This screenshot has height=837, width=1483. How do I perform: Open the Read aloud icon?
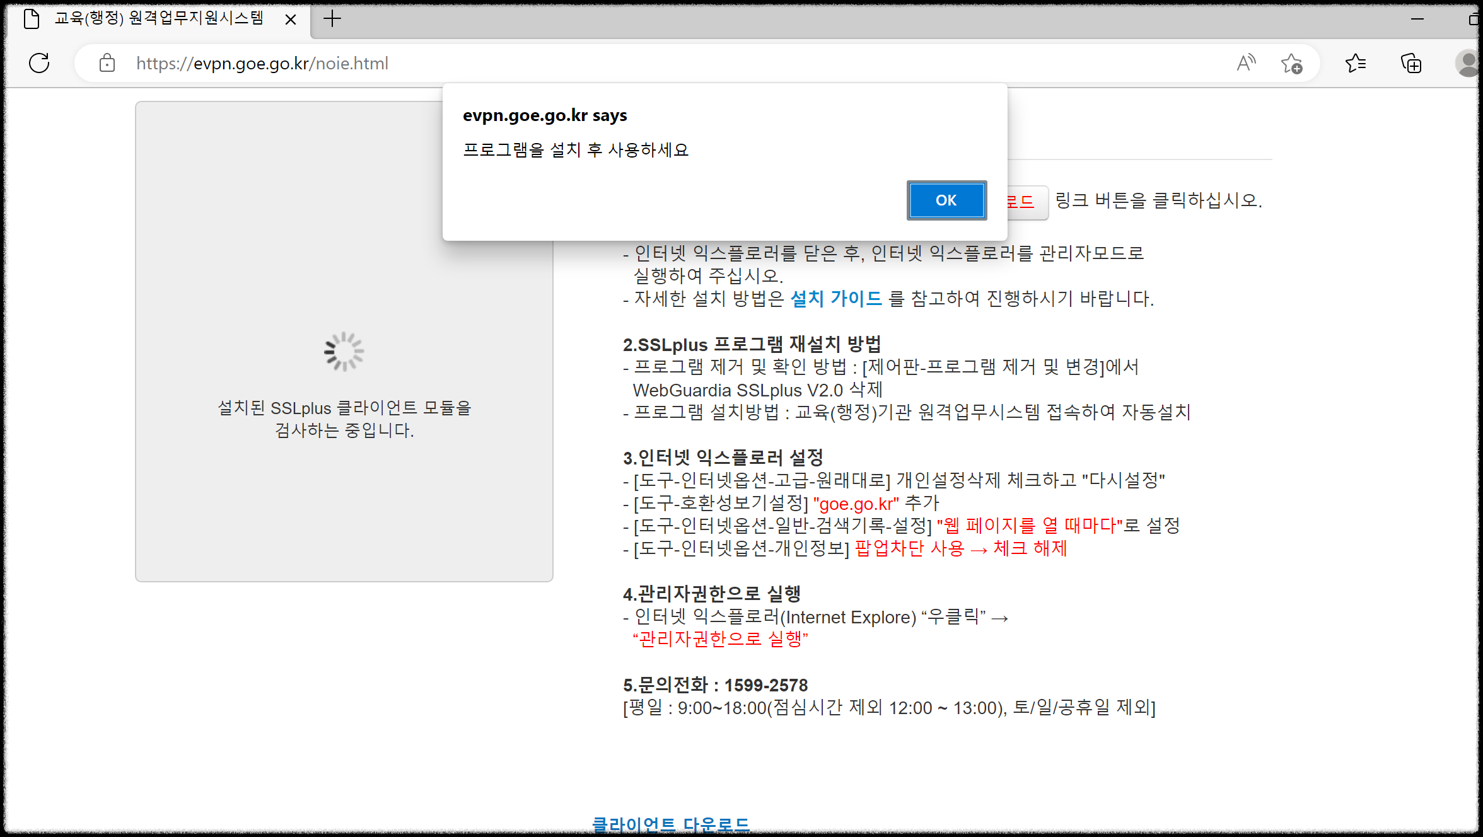pos(1245,63)
